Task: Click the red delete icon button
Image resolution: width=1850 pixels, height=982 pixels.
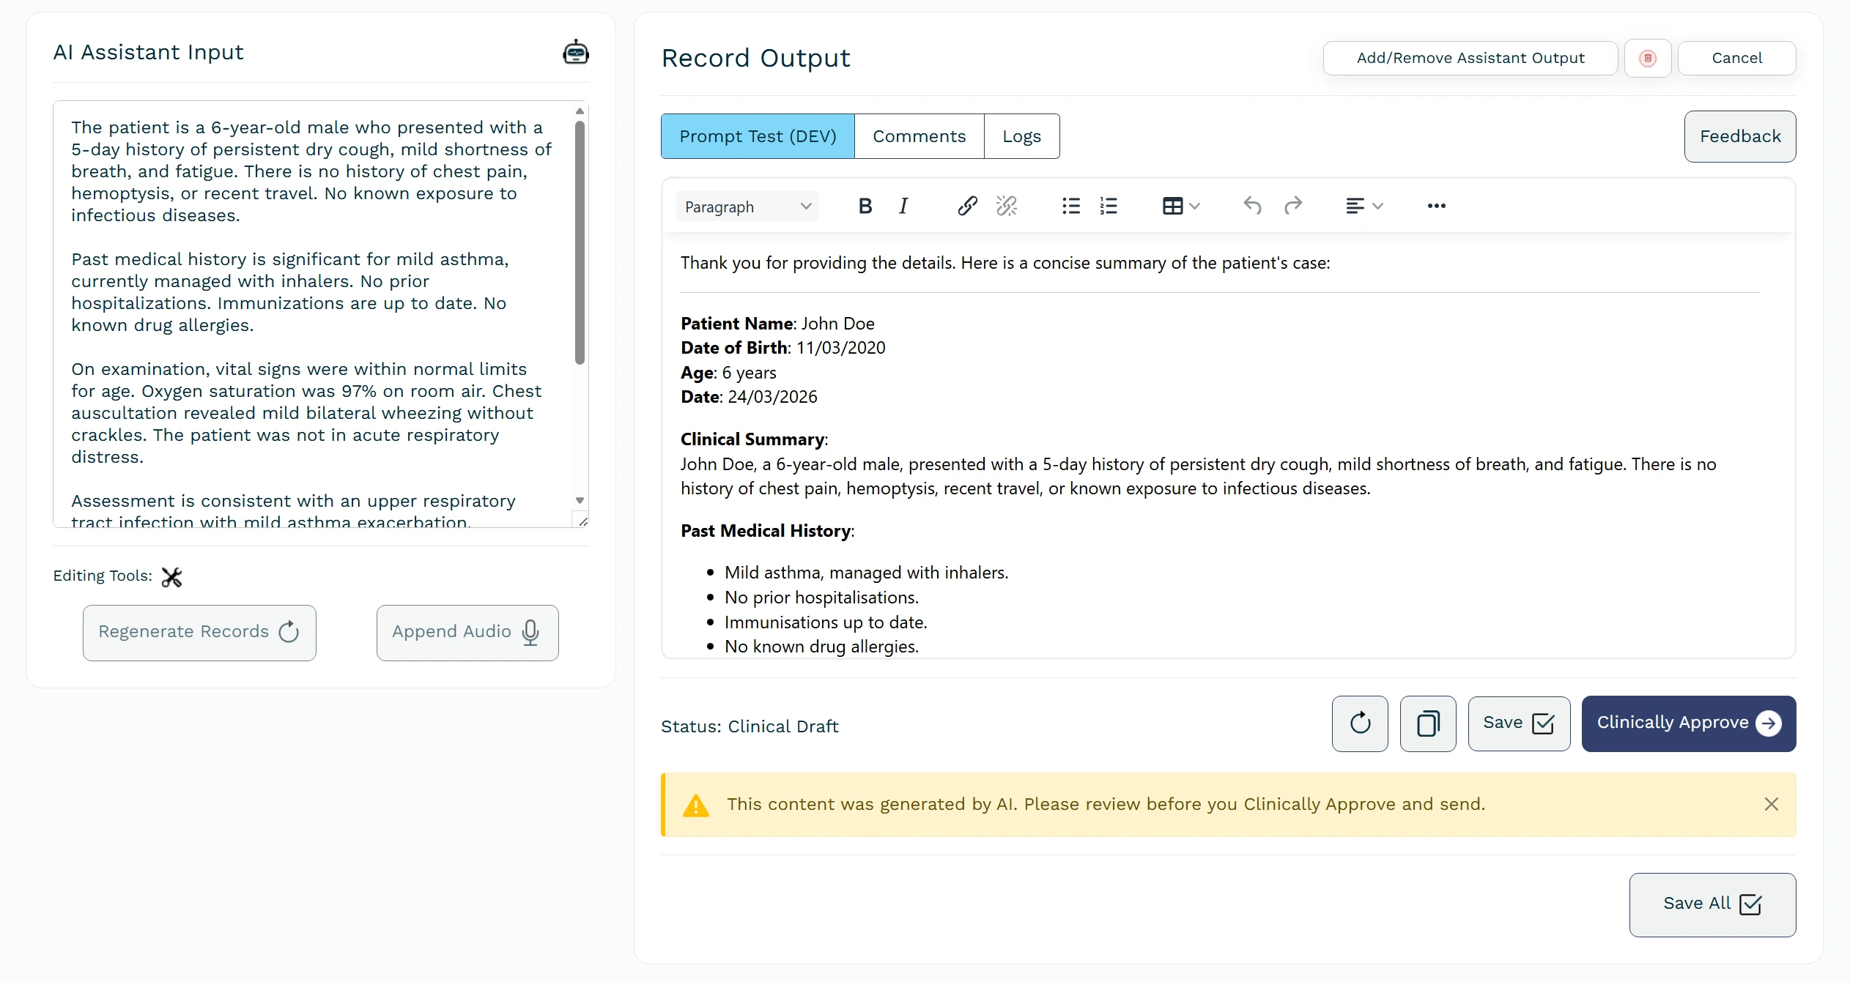Action: 1647,58
